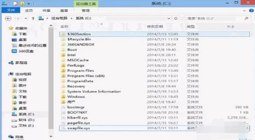Screen dimensions: 255x140
Task: Open the 管理 ribbon tab
Action: pos(86,10)
